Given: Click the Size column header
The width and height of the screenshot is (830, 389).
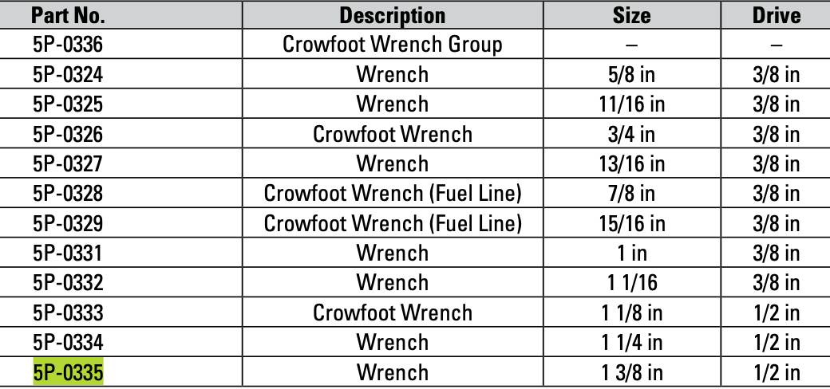Looking at the screenshot, I should (631, 15).
